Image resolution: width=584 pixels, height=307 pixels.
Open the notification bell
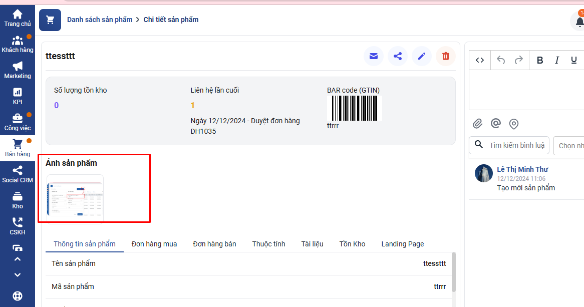pos(579,22)
